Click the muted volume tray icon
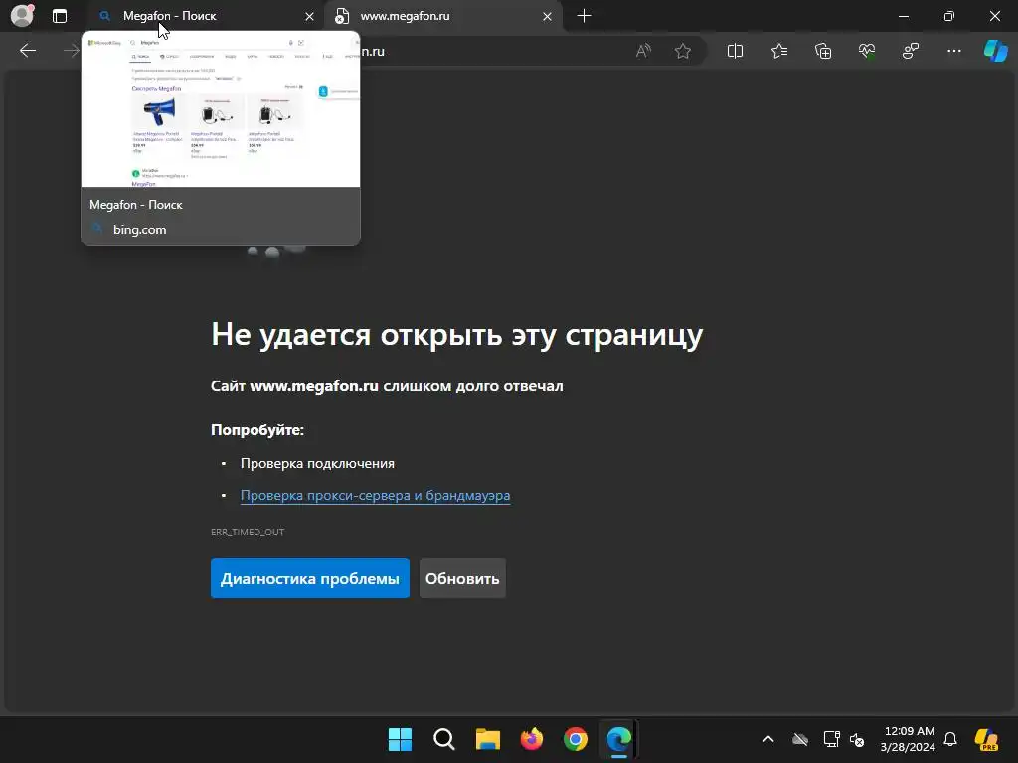Image resolution: width=1018 pixels, height=763 pixels. coord(857,739)
